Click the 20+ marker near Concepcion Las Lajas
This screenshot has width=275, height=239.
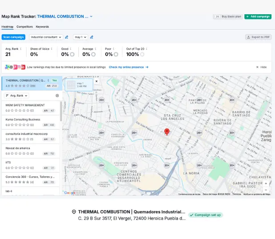pos(134,165)
